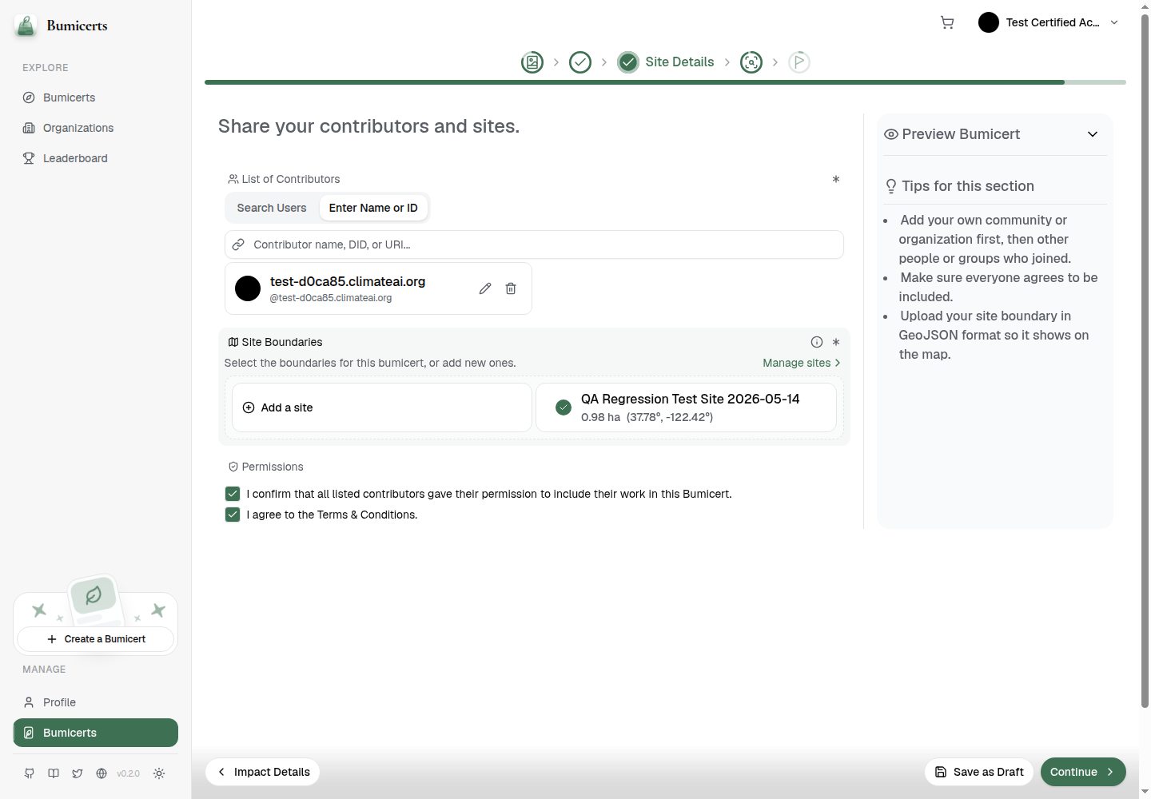Open the globe website icon
Screen dimensions: 1151x799
102,773
